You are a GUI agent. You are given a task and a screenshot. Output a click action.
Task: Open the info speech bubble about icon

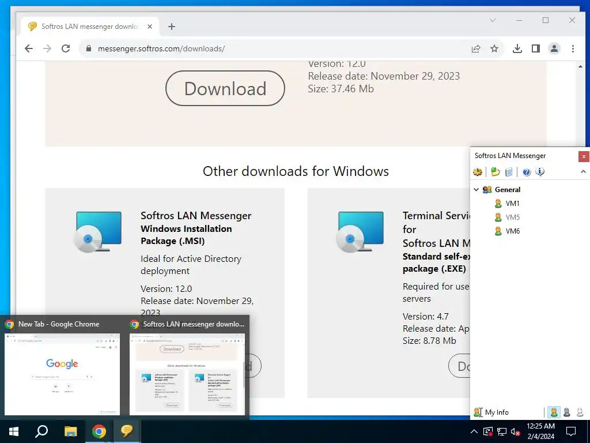pyautogui.click(x=540, y=172)
